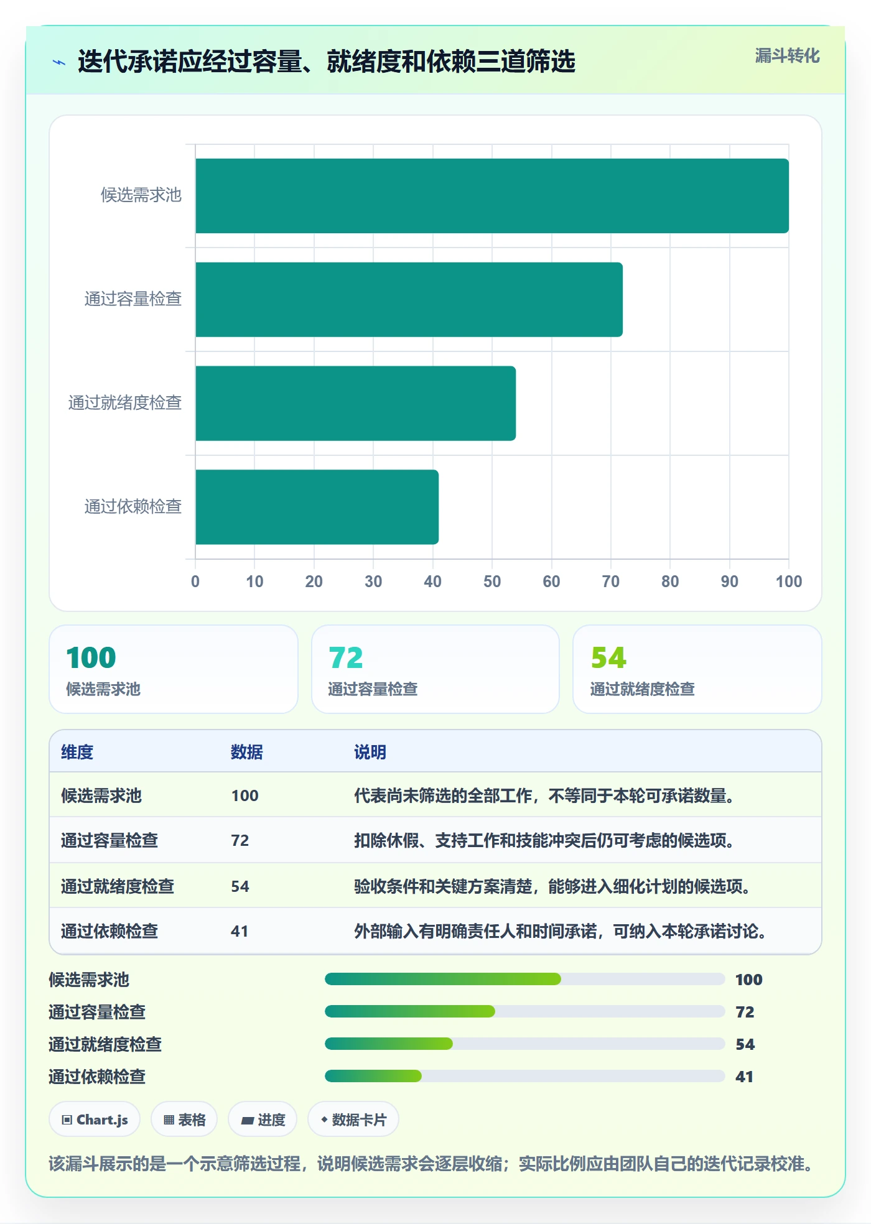Screen dimensions: 871x1224
Task: Open the stat card showing 54
Action: click(697, 669)
